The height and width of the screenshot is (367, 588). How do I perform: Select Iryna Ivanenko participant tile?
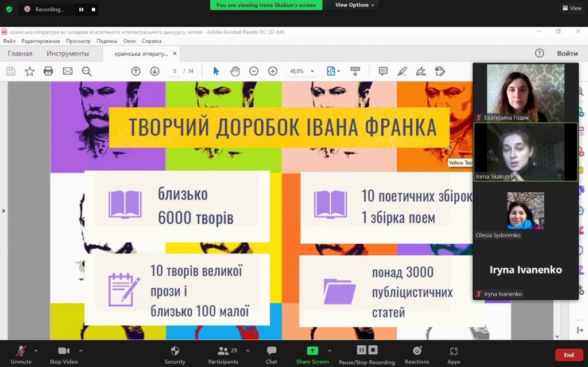pos(525,270)
